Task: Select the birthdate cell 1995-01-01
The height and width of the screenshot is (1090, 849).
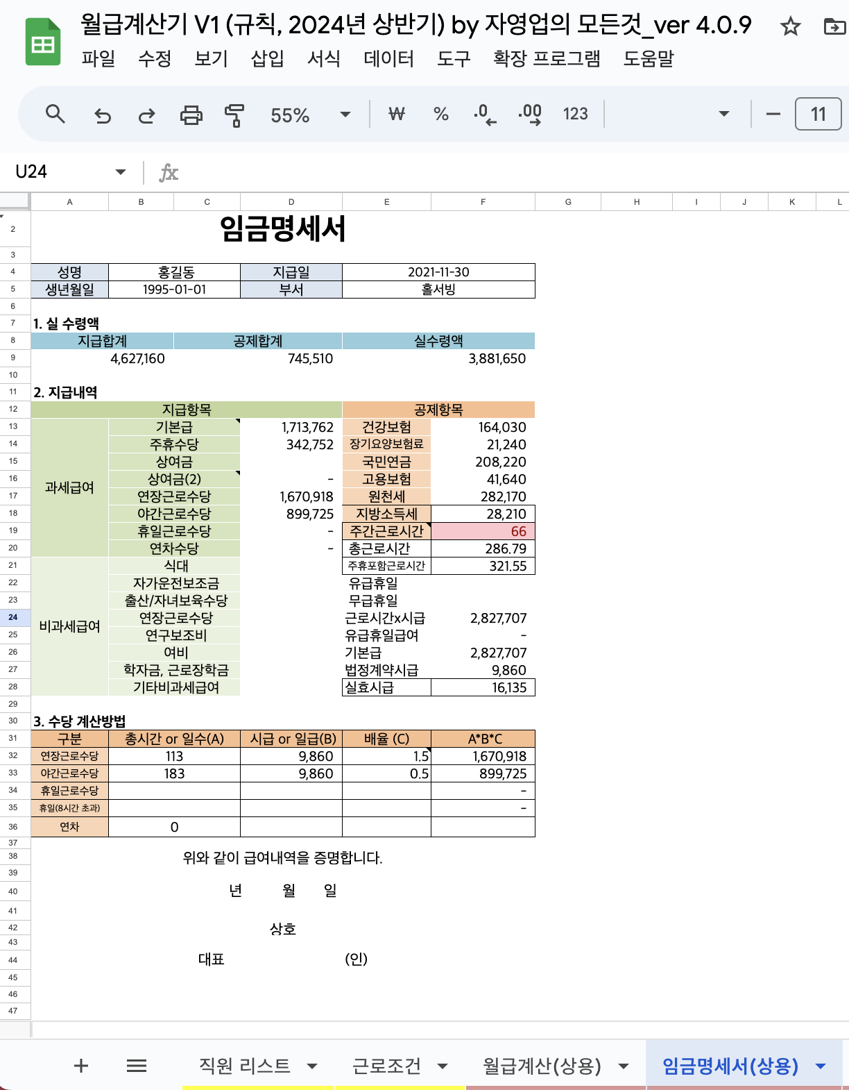Action: pos(175,290)
